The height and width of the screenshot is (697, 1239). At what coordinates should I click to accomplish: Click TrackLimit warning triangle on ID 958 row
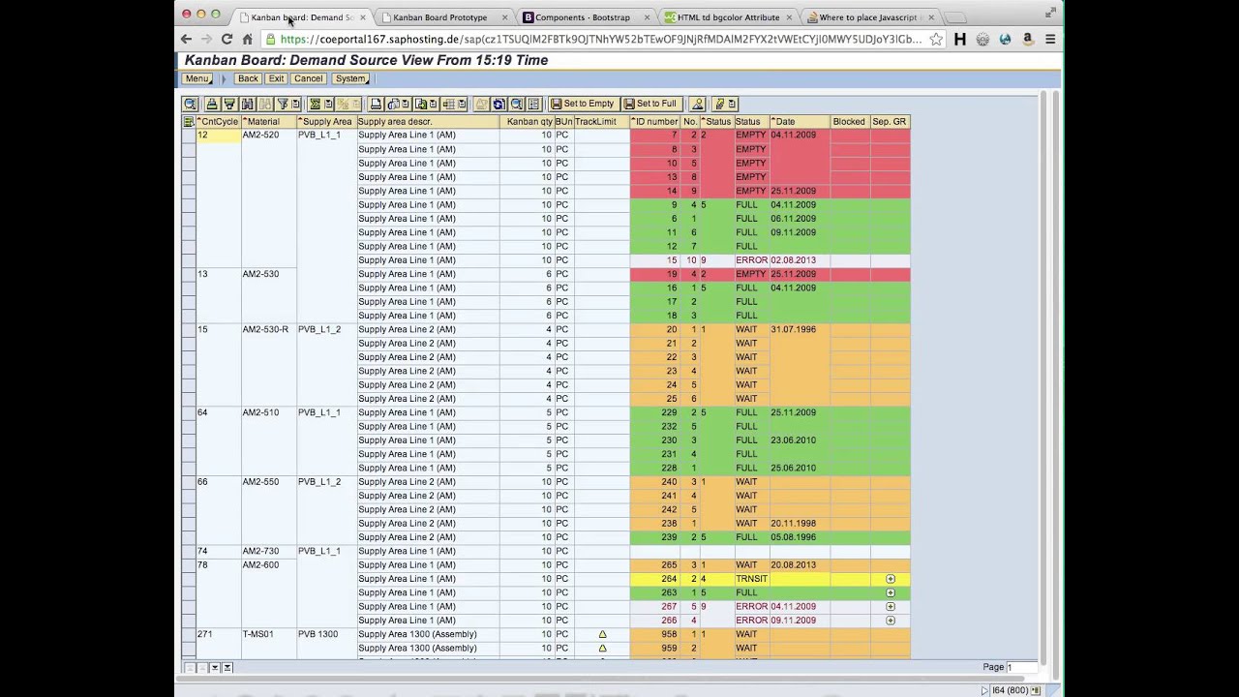pyautogui.click(x=602, y=634)
